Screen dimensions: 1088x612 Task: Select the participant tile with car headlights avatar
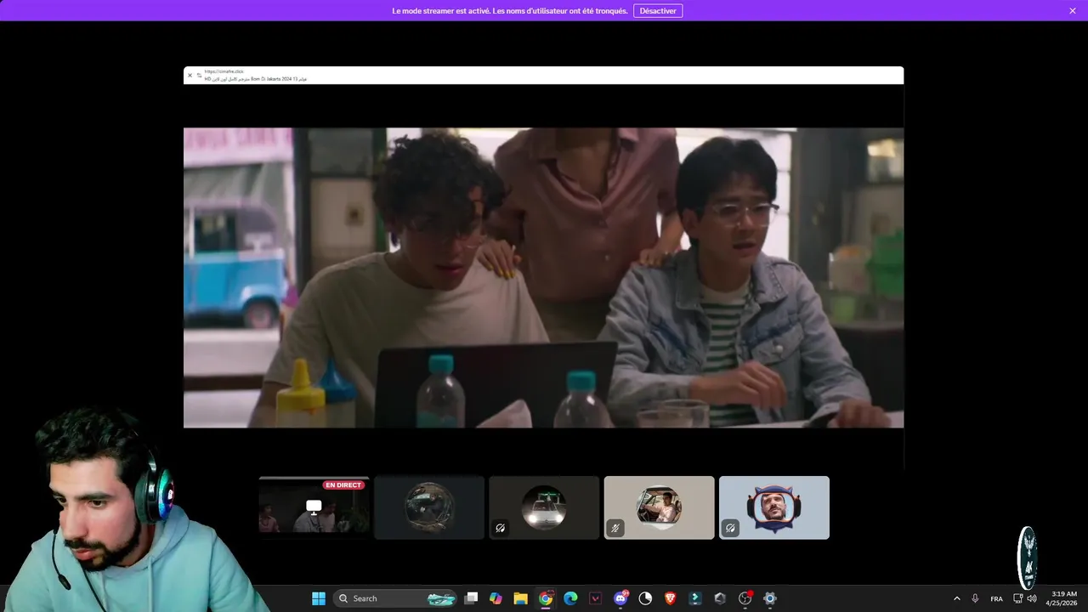click(544, 507)
